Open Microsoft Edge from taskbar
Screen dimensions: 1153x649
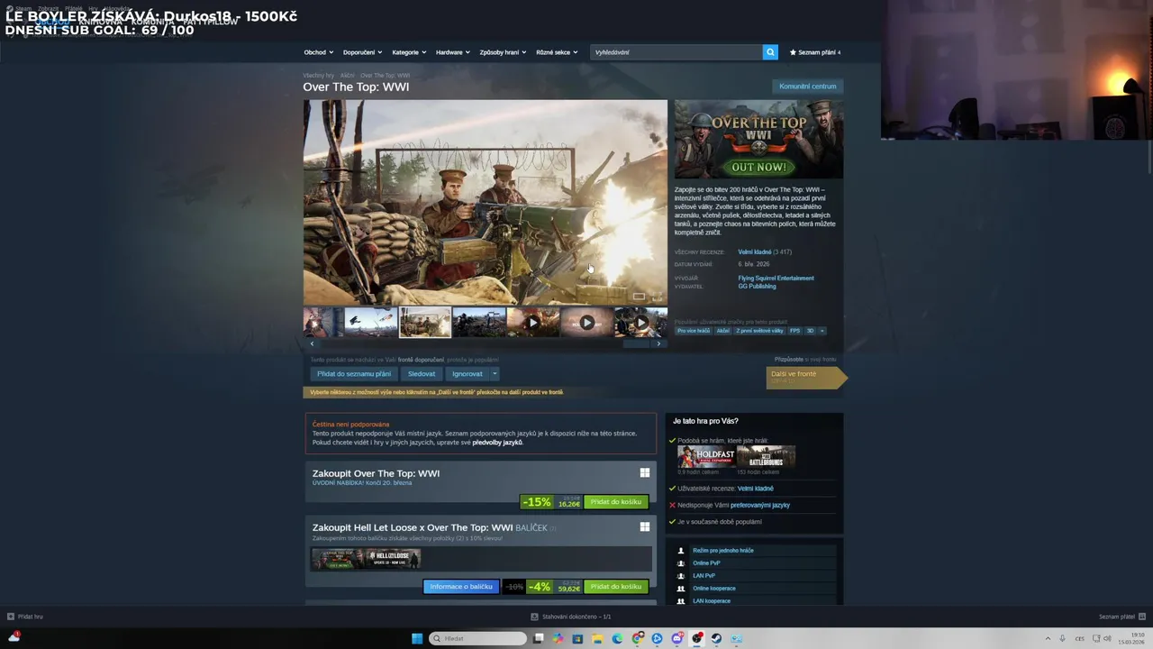coord(617,638)
